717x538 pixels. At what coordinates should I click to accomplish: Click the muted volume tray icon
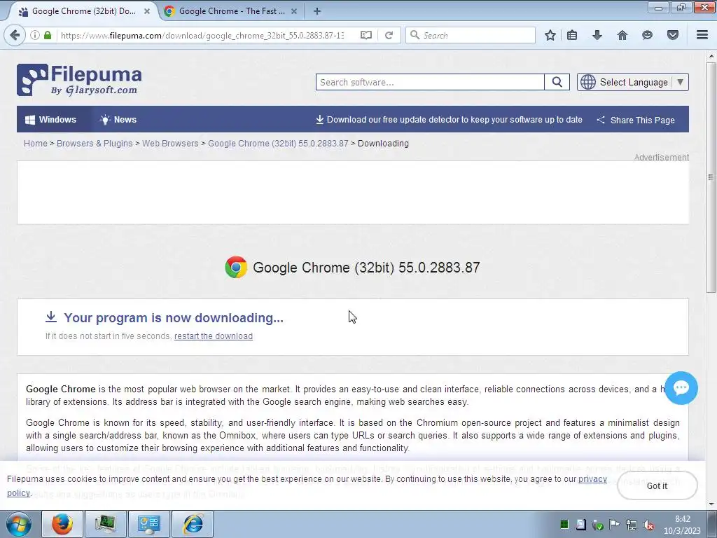pos(648,525)
